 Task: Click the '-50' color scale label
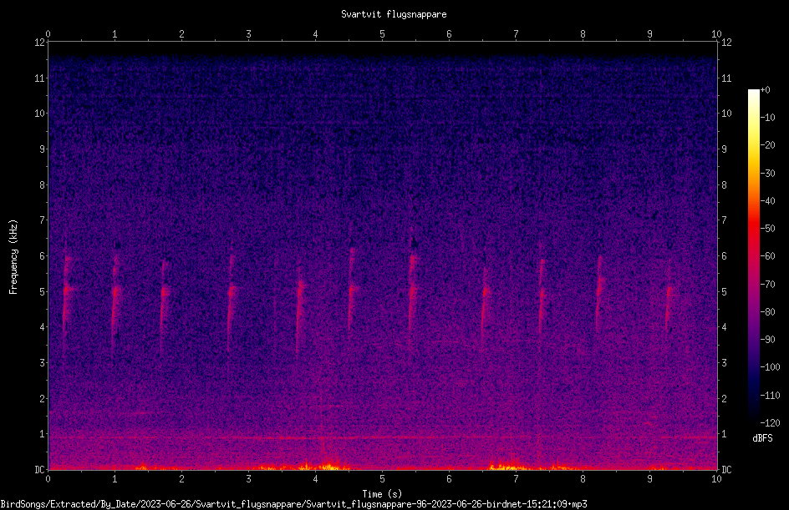click(x=767, y=229)
